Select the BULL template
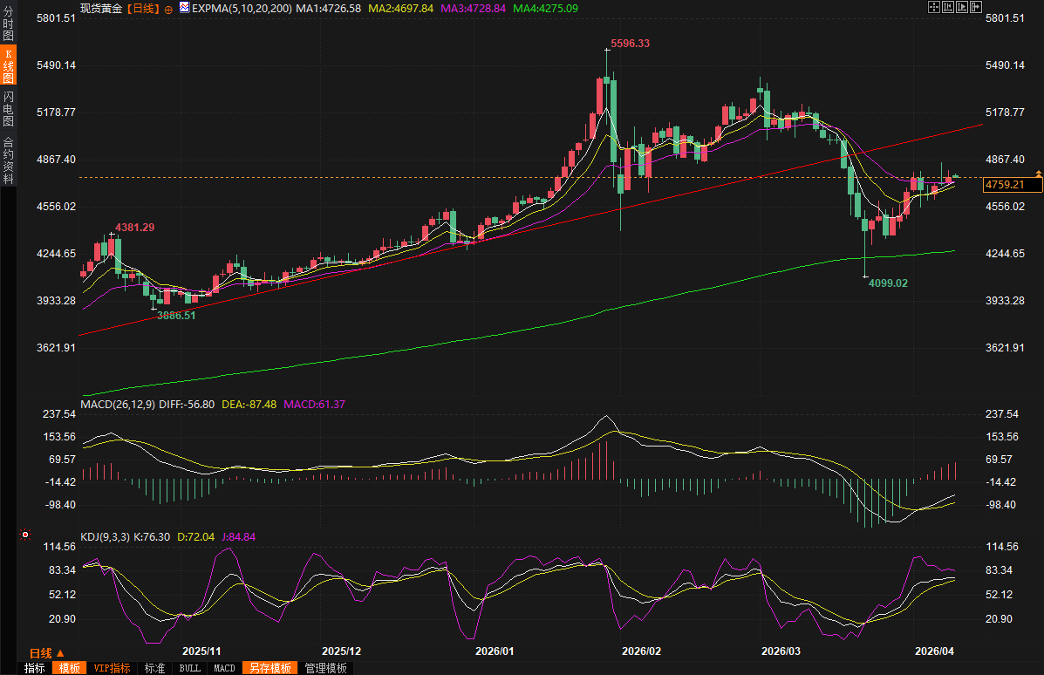The image size is (1044, 675). coord(189,668)
